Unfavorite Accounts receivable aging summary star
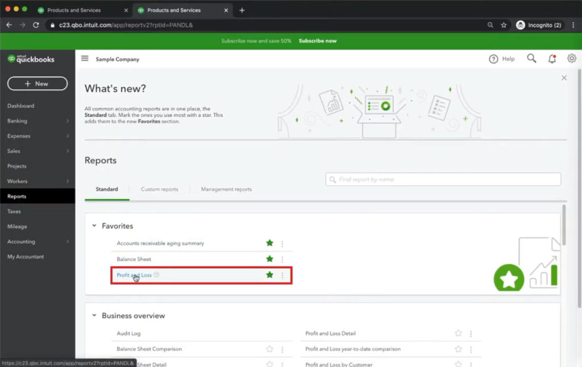 (x=269, y=244)
